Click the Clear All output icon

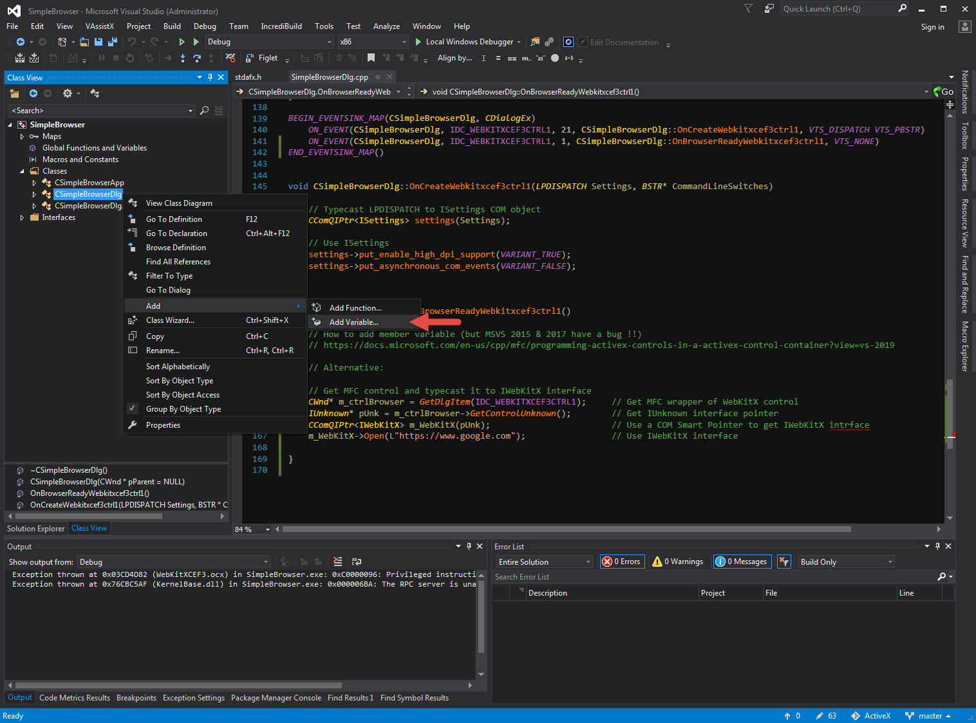pos(337,562)
